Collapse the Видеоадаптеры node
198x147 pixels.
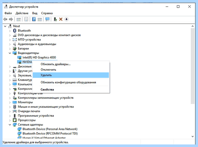[10, 53]
